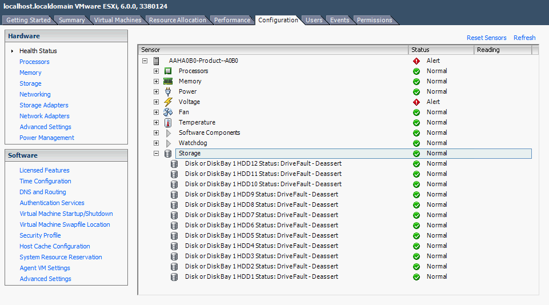Click the green Normal status icon for Fan
Screen dimensions: 549x305
tap(416, 113)
